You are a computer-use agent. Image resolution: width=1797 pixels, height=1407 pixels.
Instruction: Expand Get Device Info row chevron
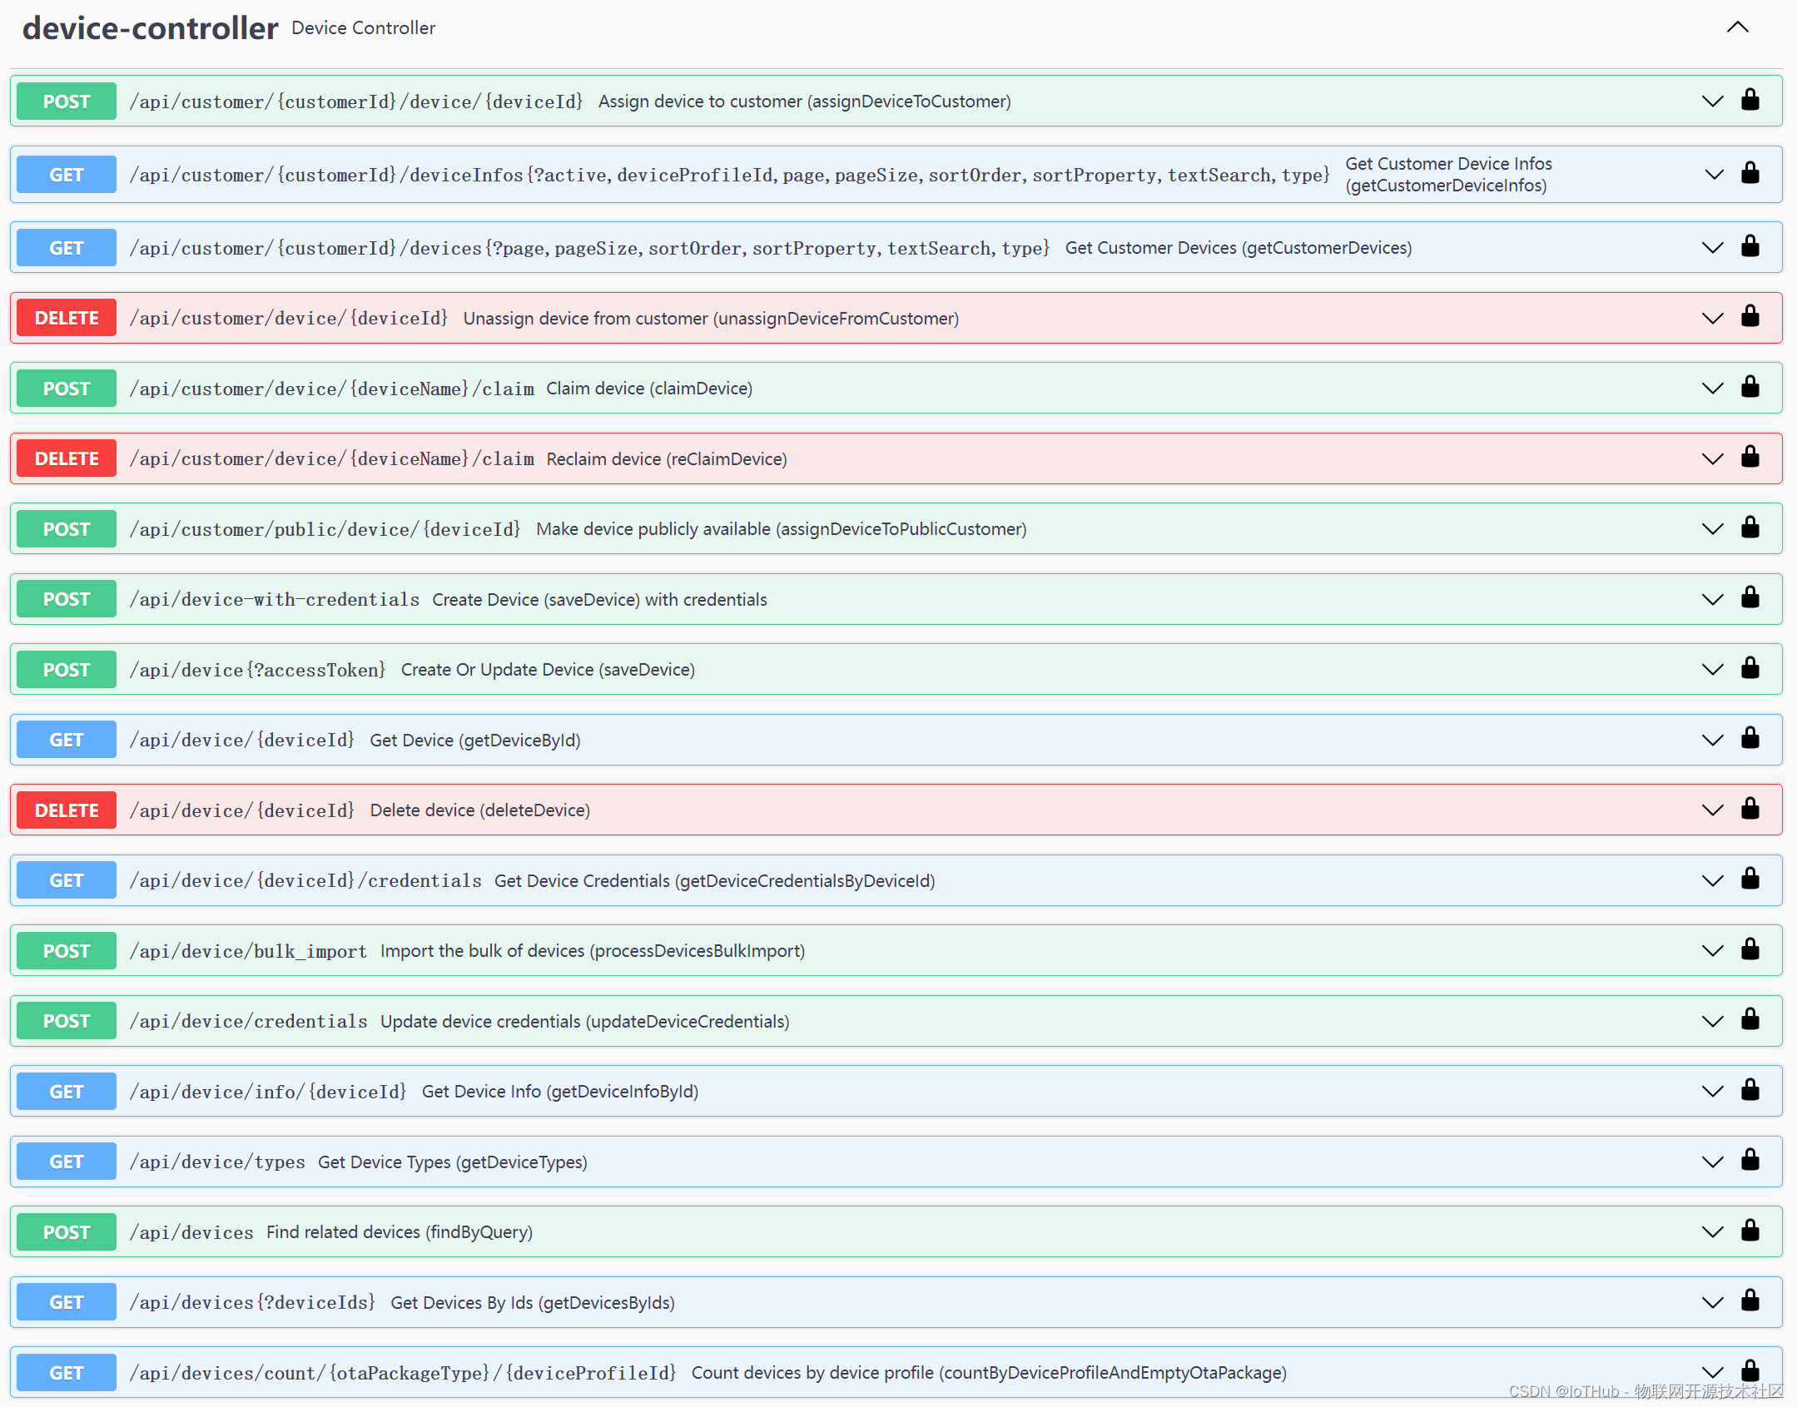pos(1712,1092)
